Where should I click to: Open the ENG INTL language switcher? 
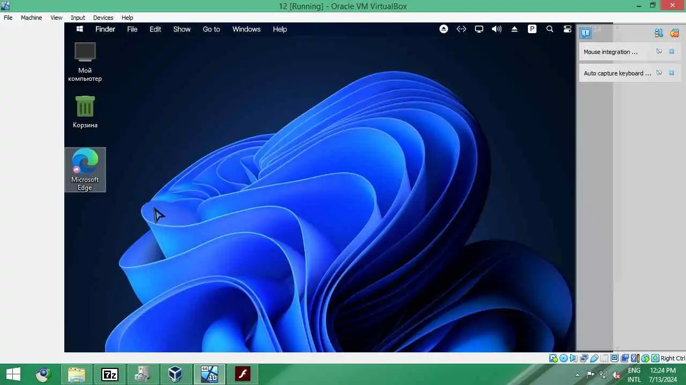(x=634, y=375)
